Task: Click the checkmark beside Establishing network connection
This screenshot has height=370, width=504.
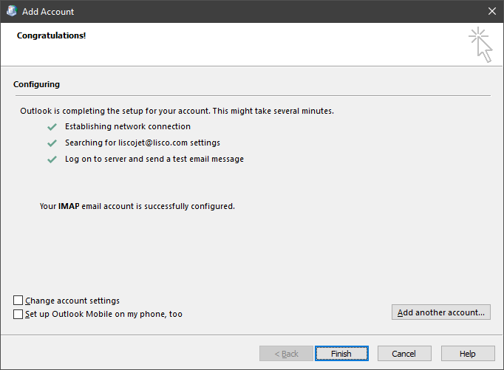Action: pyautogui.click(x=52, y=127)
